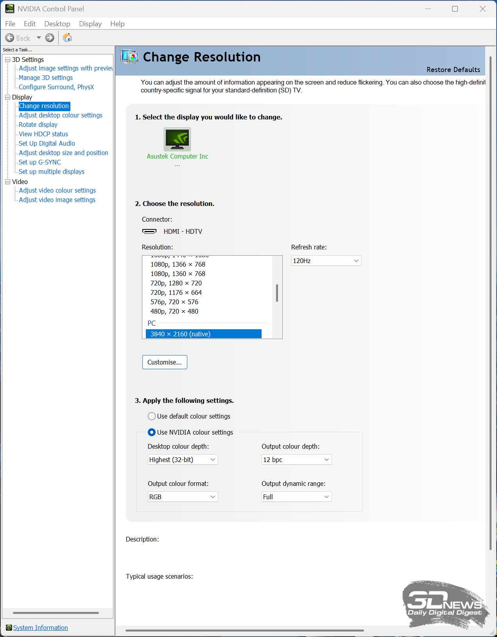Open the File menu
The height and width of the screenshot is (637, 497).
click(10, 24)
